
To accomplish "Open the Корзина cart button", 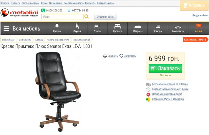I will click(194, 5).
